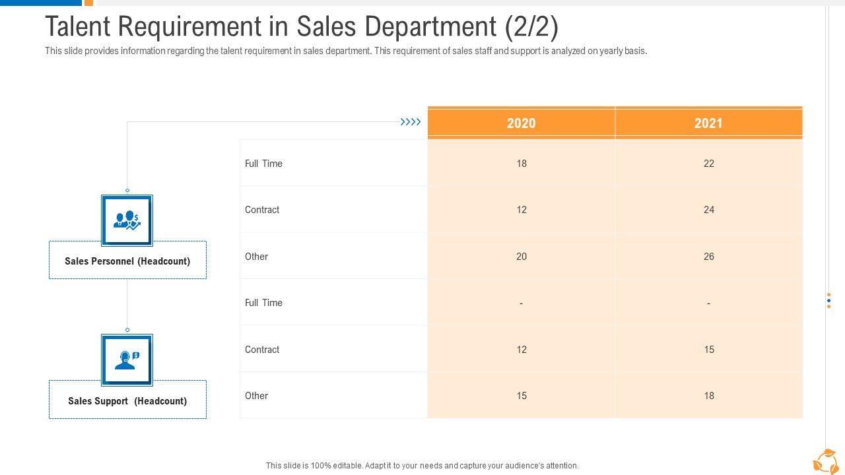Click the Sales Support (Headcount) label box
Image resolution: width=845 pixels, height=475 pixels.
point(127,400)
